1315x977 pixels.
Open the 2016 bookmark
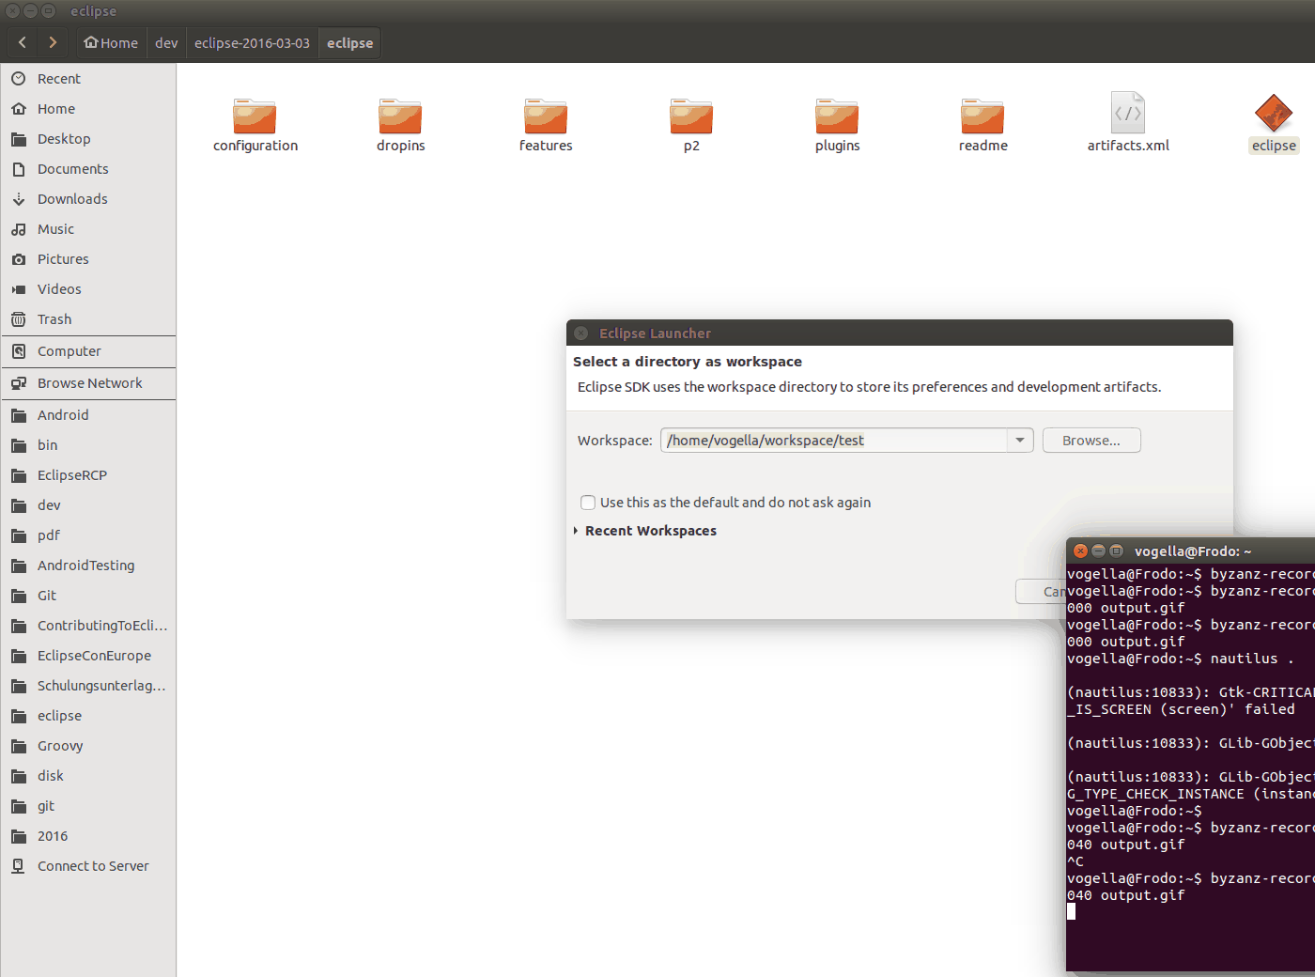coord(88,836)
